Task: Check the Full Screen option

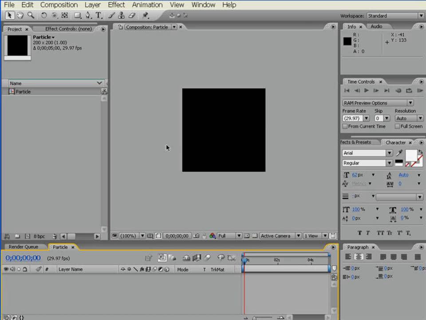Action: tap(397, 127)
